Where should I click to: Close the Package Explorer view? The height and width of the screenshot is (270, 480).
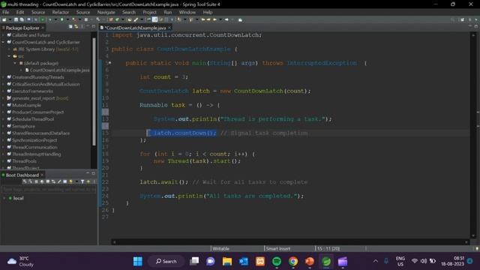click(x=43, y=28)
